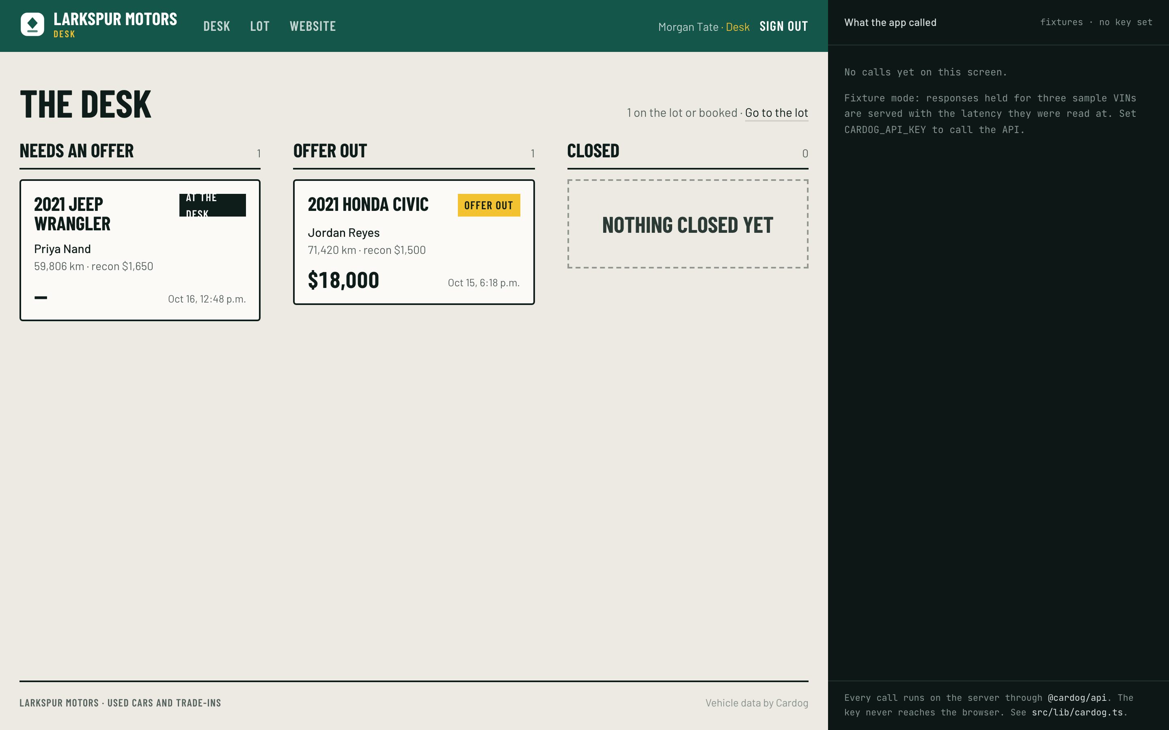Open the DESK nav item

216,26
